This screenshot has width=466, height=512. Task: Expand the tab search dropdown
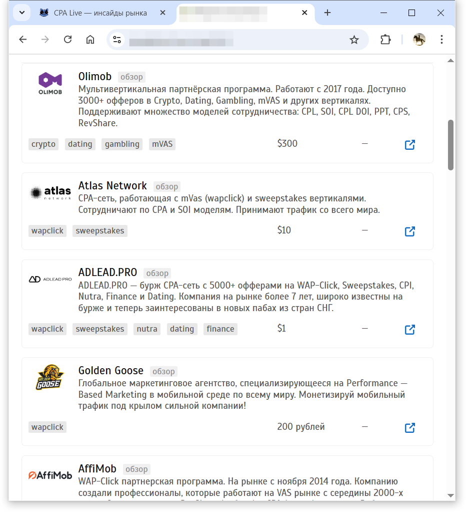click(22, 13)
